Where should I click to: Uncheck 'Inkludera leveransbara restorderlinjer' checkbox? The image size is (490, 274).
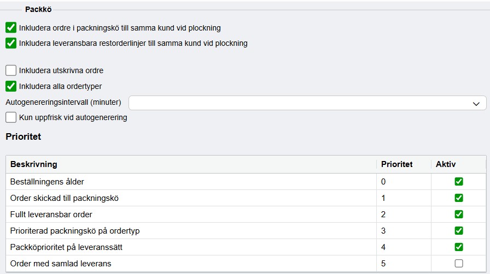pos(11,43)
